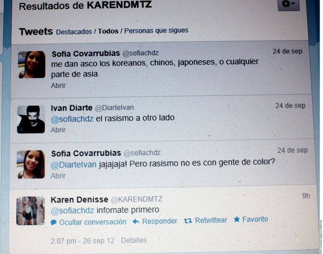This screenshot has width=323, height=254.
Task: Expand the 'jajajaja' reply tweet with Abrir
Action: [x=58, y=176]
